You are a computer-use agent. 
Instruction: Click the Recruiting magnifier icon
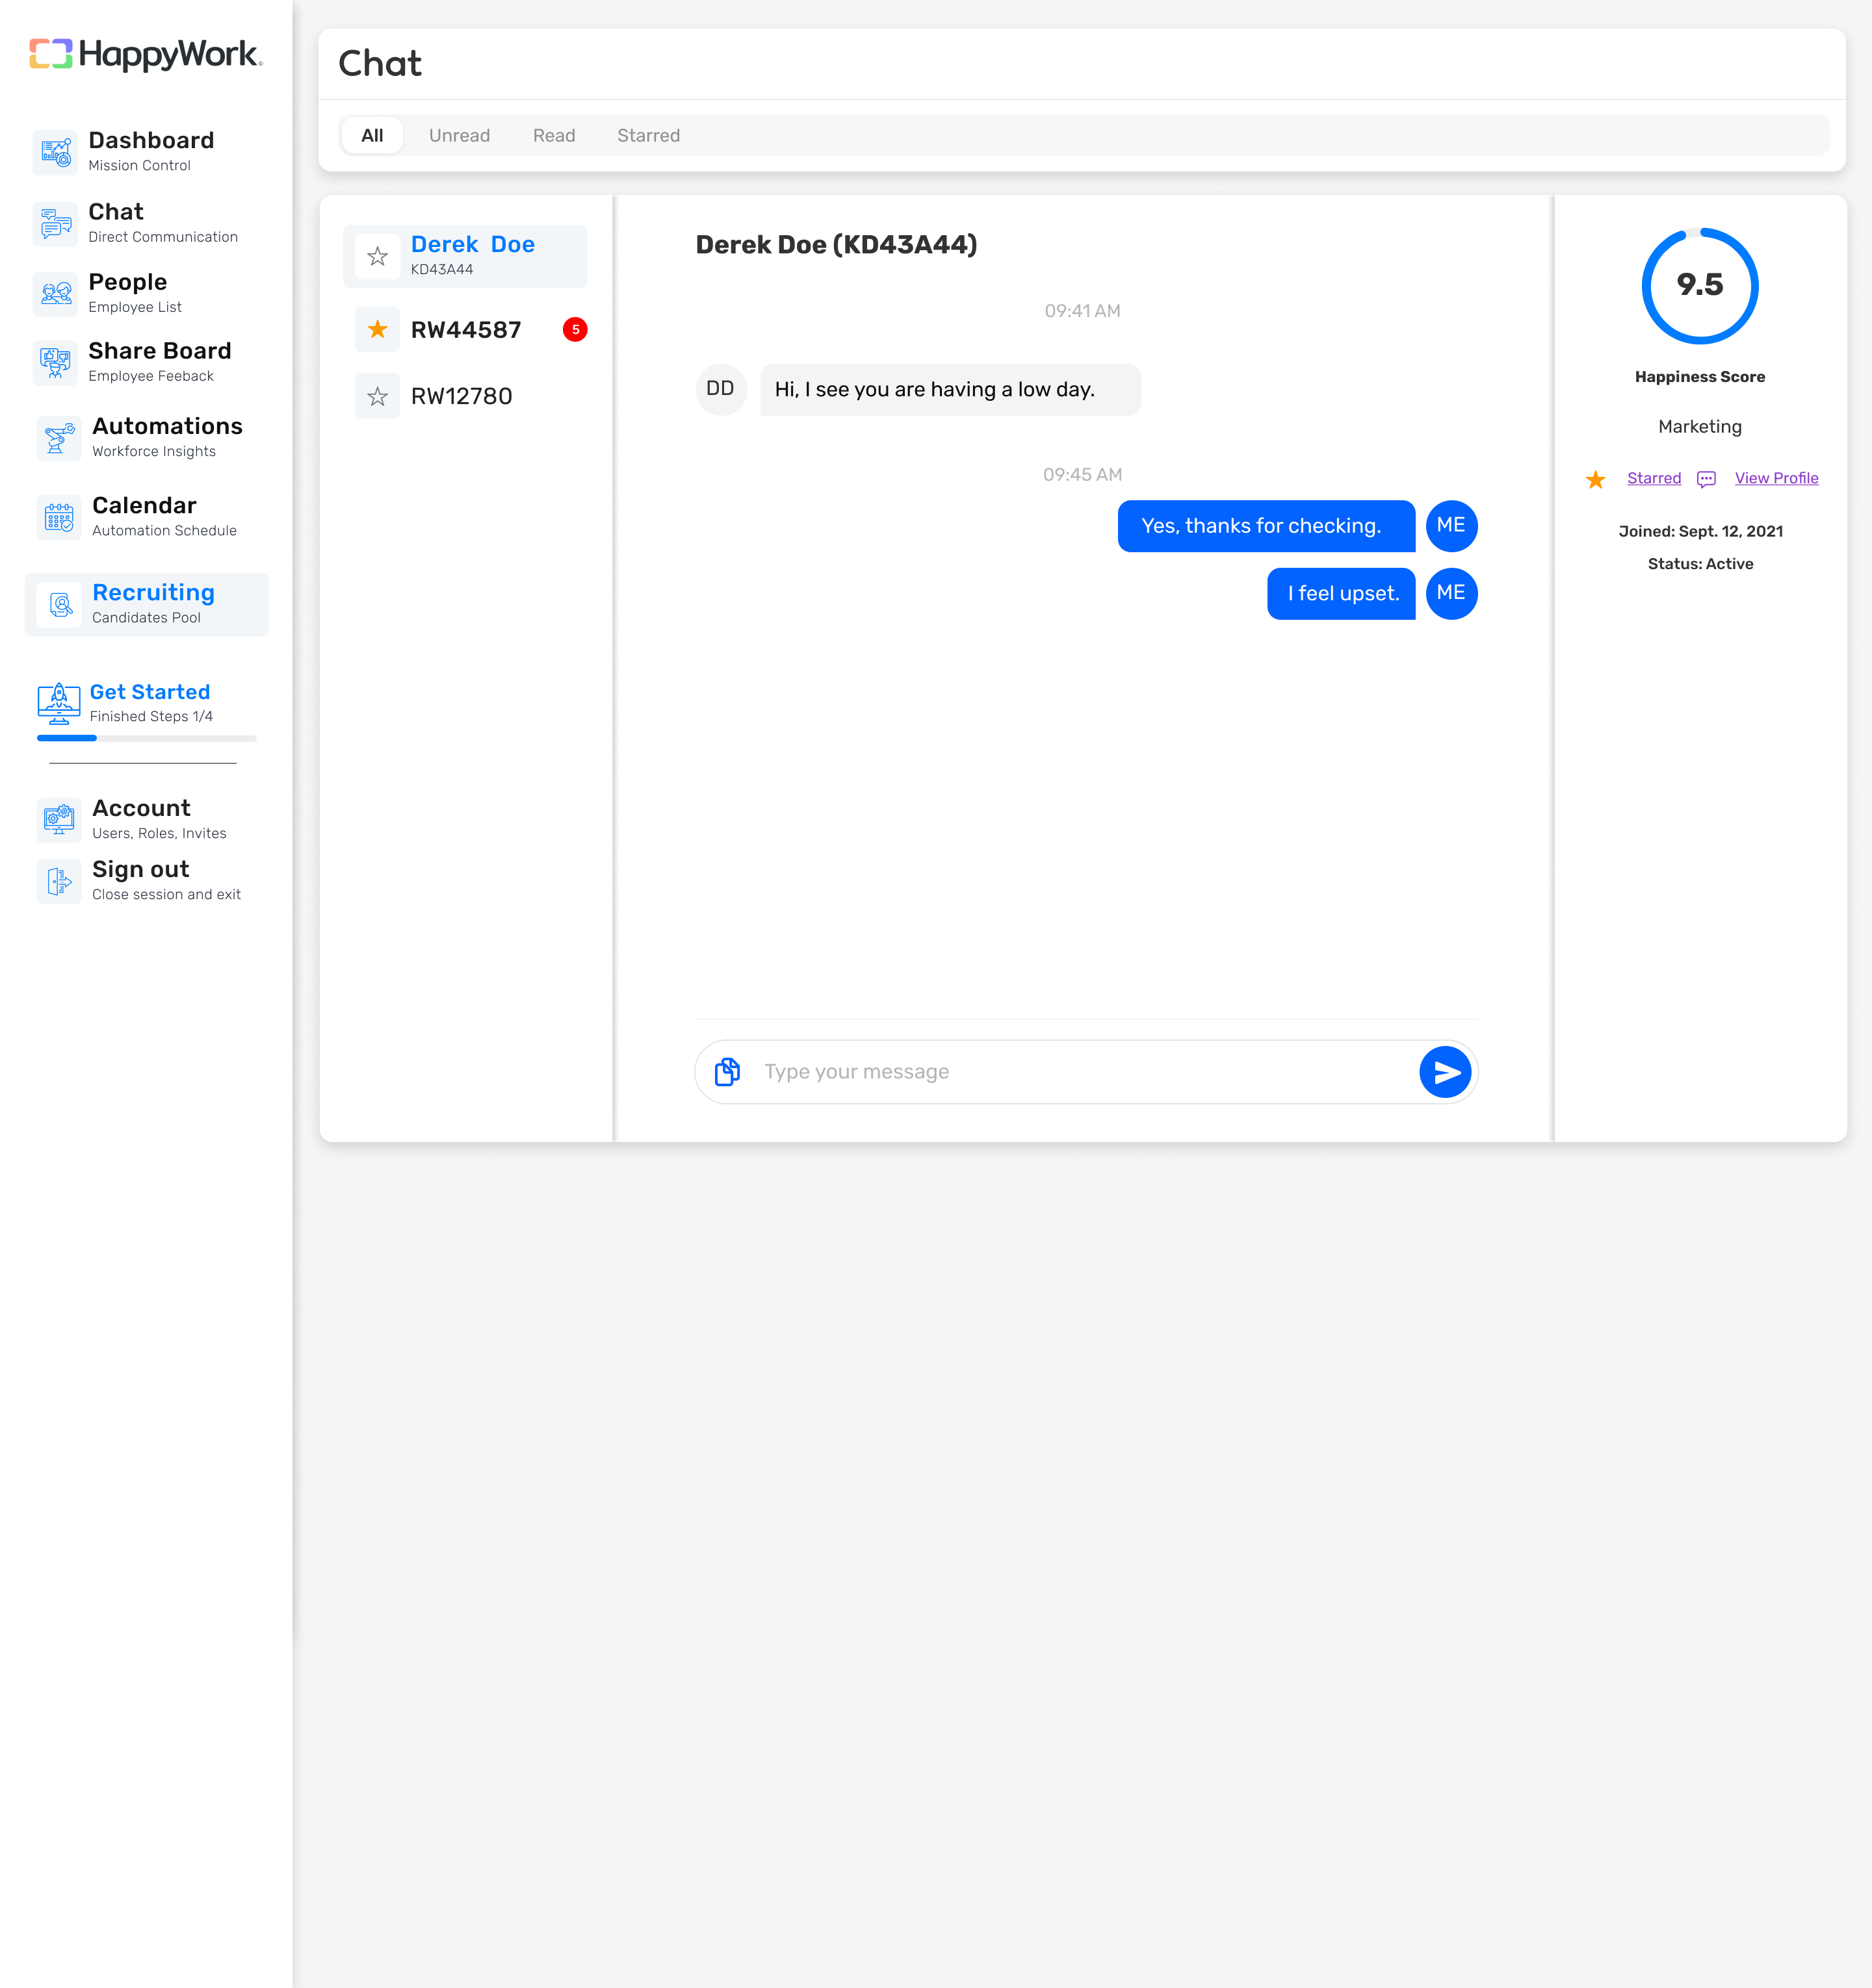pos(60,604)
